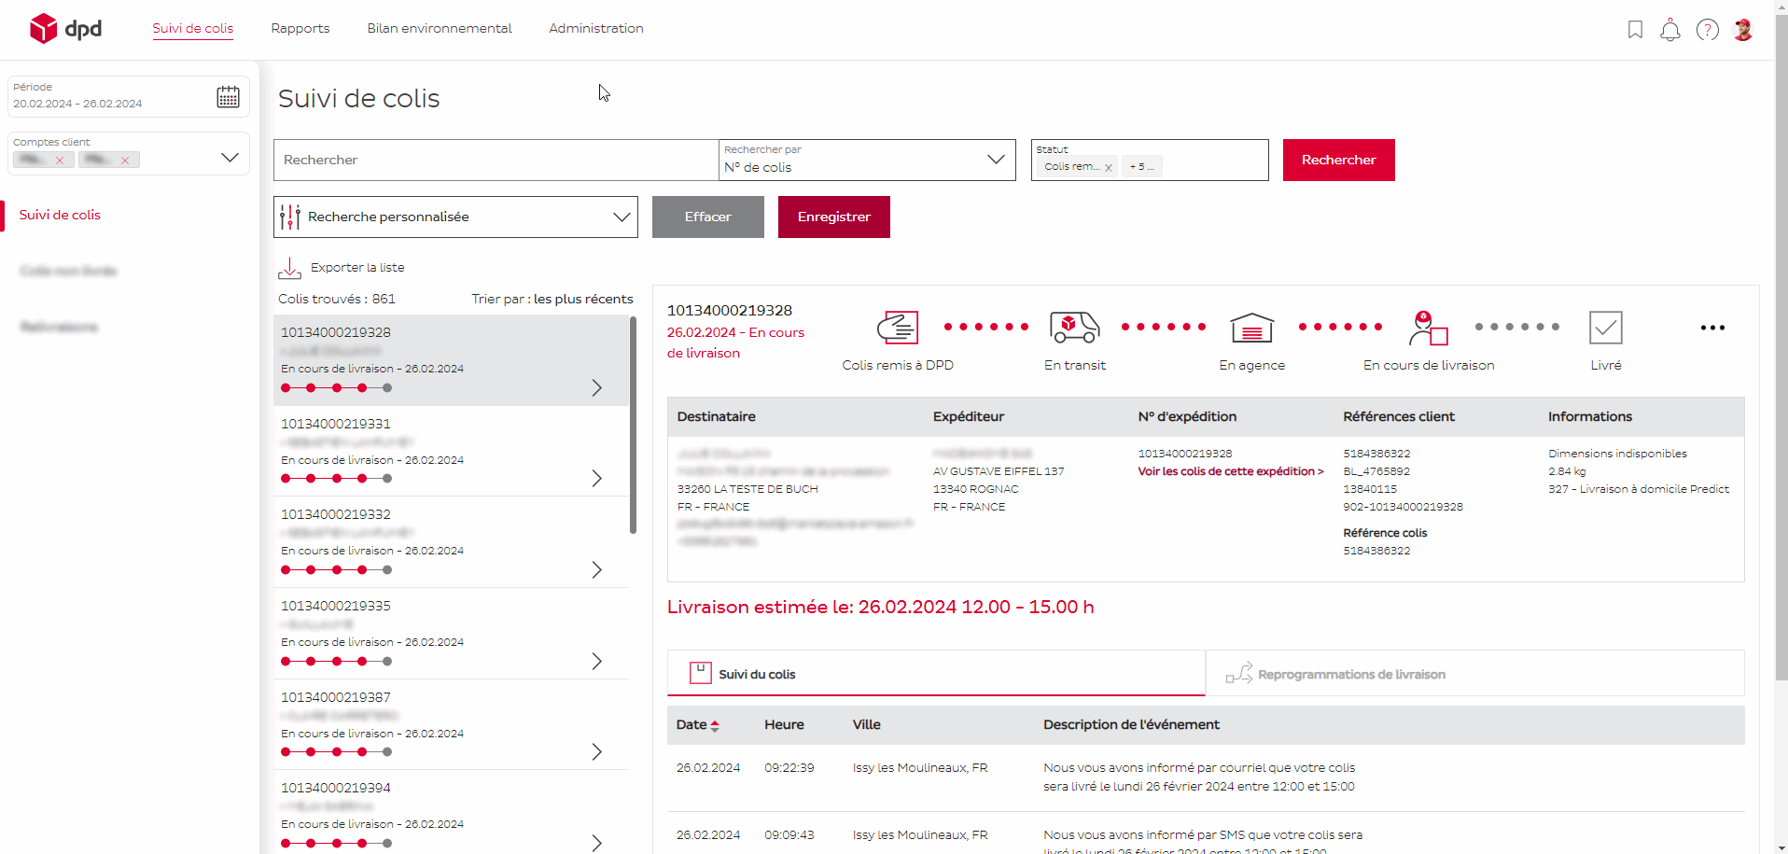Open the Rechercher par dropdown
The height and width of the screenshot is (854, 1788).
pos(995,160)
